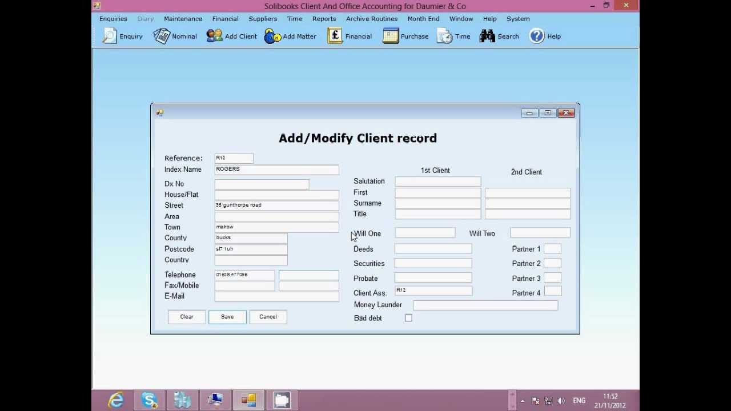Open Skype from the taskbar

click(x=149, y=400)
